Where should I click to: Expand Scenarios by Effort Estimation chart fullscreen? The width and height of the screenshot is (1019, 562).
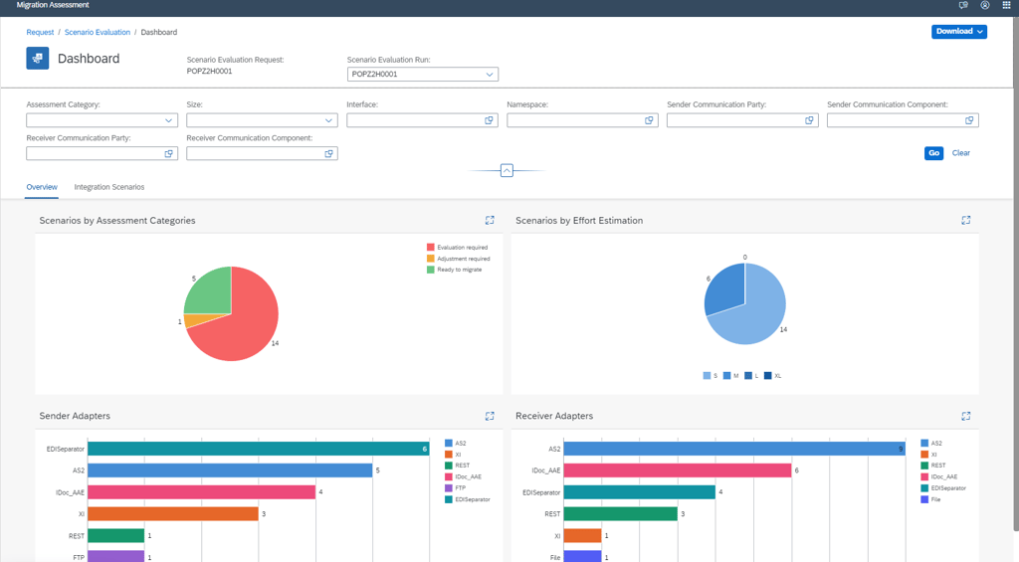965,220
